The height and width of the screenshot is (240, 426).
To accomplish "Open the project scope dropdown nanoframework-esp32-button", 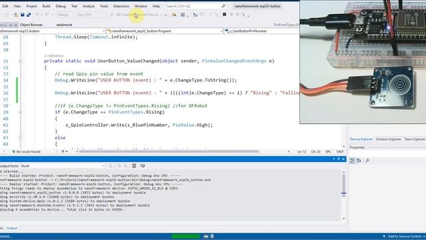I will (53, 31).
